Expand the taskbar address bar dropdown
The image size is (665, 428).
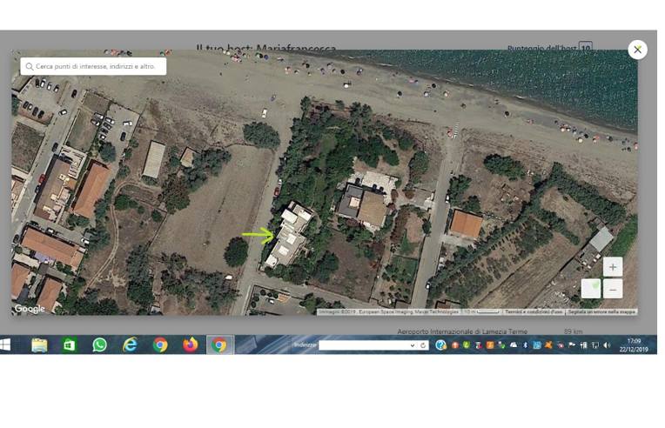click(x=413, y=345)
